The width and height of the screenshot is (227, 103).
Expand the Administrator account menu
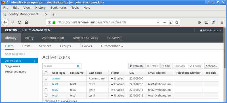pos(211,30)
